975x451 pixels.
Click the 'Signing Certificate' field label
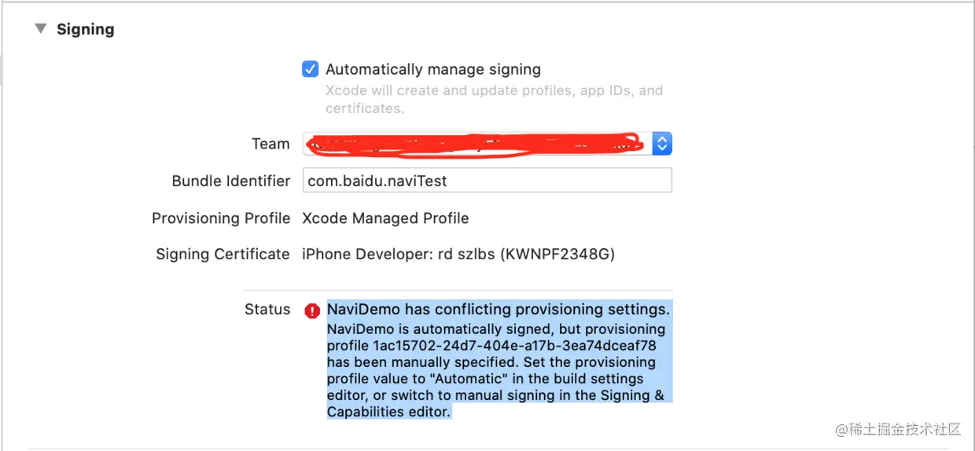point(223,255)
